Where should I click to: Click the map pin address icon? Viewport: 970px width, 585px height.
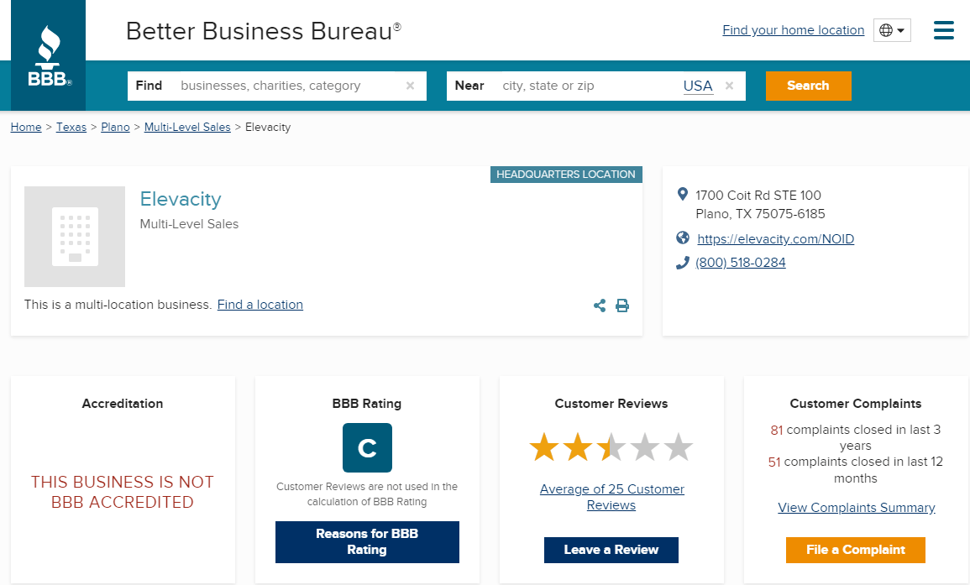tap(682, 194)
